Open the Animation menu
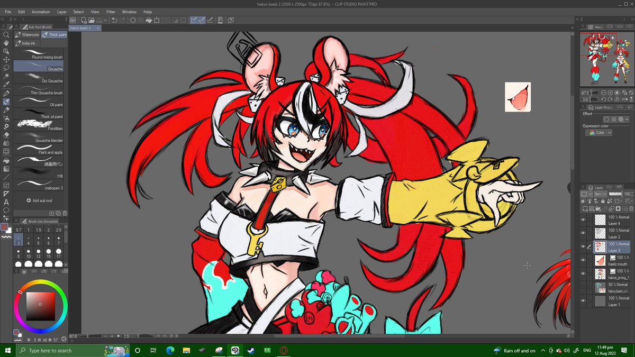635x357 pixels. point(41,12)
